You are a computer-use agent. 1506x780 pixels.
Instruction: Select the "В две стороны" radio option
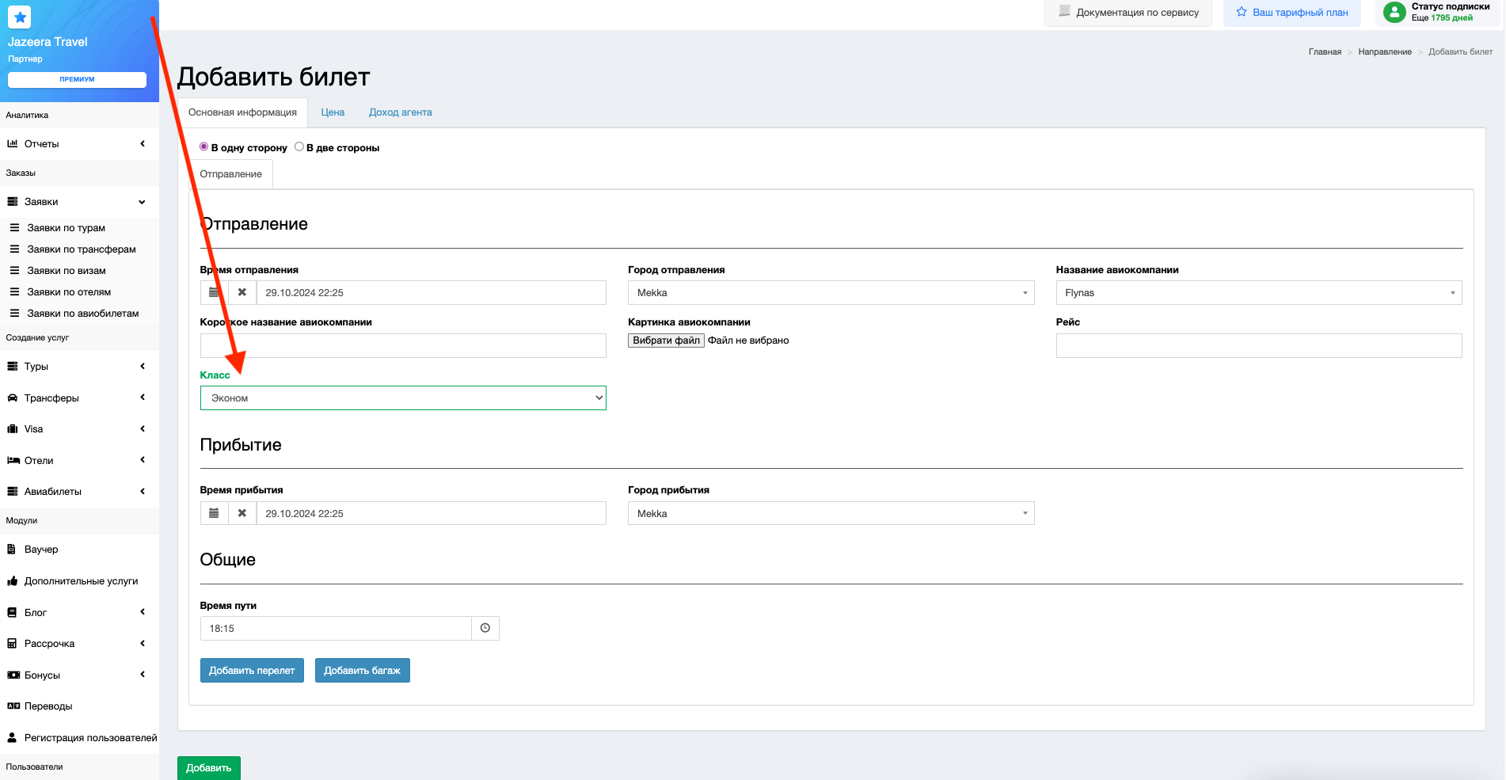(x=299, y=147)
